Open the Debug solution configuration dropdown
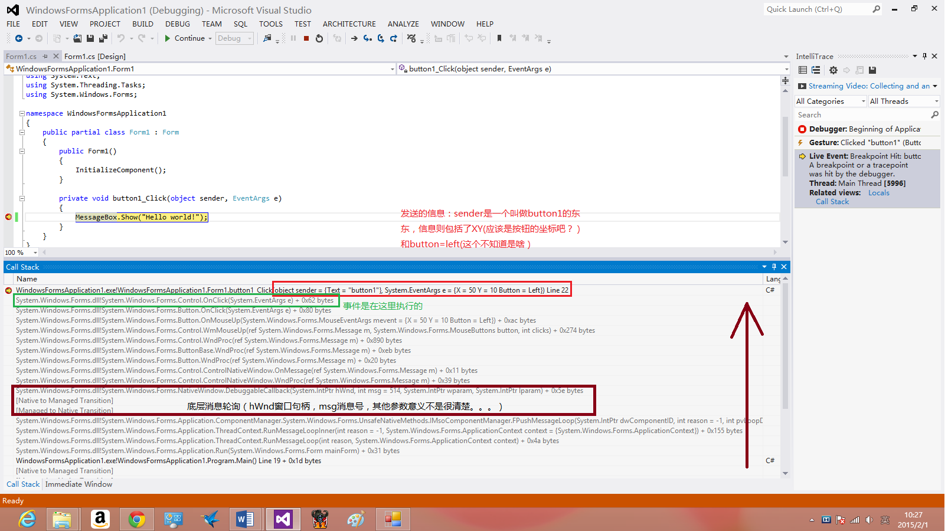Image resolution: width=948 pixels, height=531 pixels. [234, 38]
